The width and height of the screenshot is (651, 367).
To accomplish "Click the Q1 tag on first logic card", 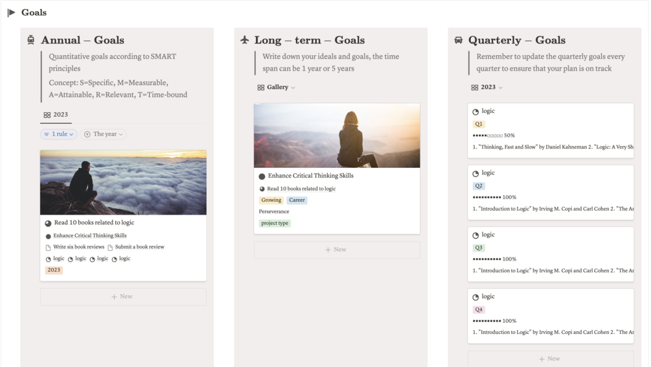I will click(479, 124).
